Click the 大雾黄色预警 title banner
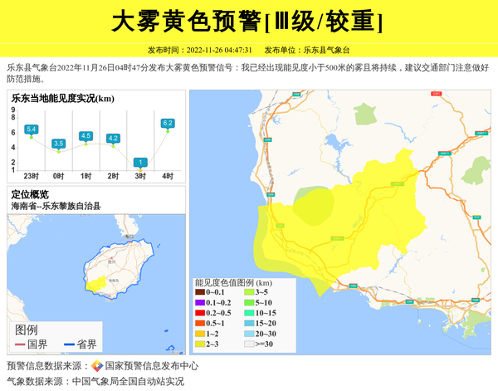 248,21
